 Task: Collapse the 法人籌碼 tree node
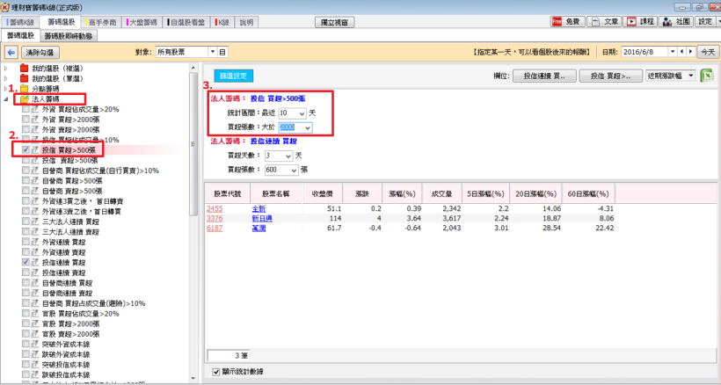pyautogui.click(x=6, y=99)
